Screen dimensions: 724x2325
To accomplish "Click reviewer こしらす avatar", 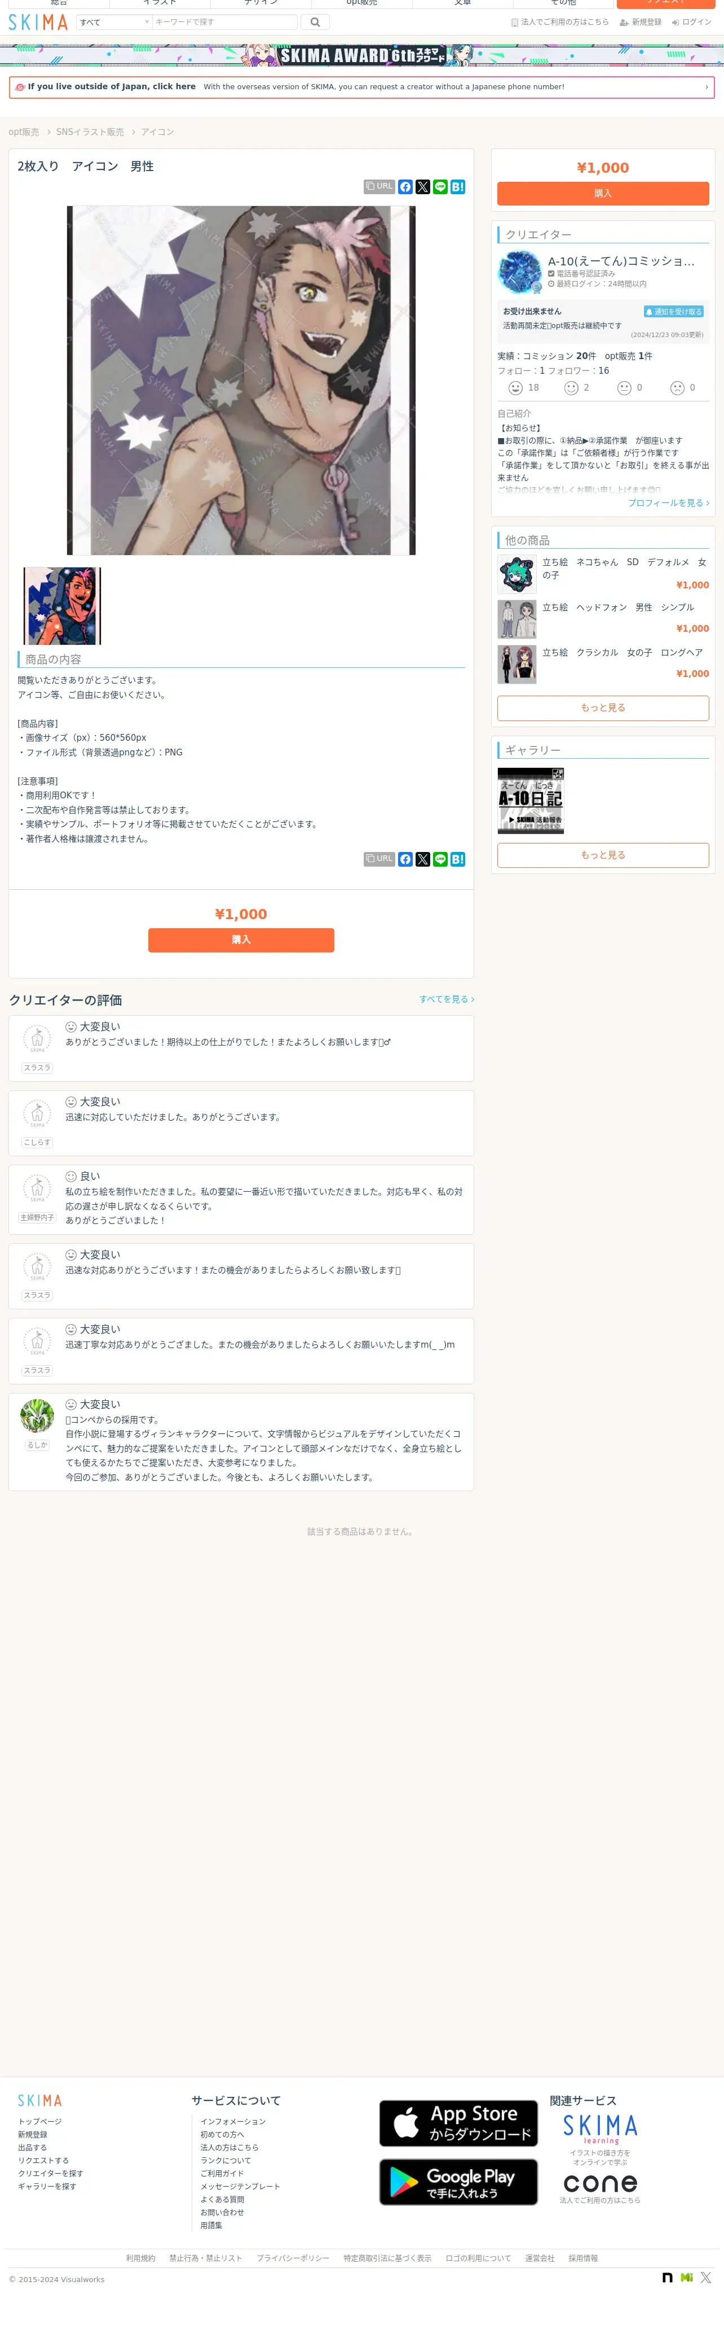I will click(x=37, y=1115).
